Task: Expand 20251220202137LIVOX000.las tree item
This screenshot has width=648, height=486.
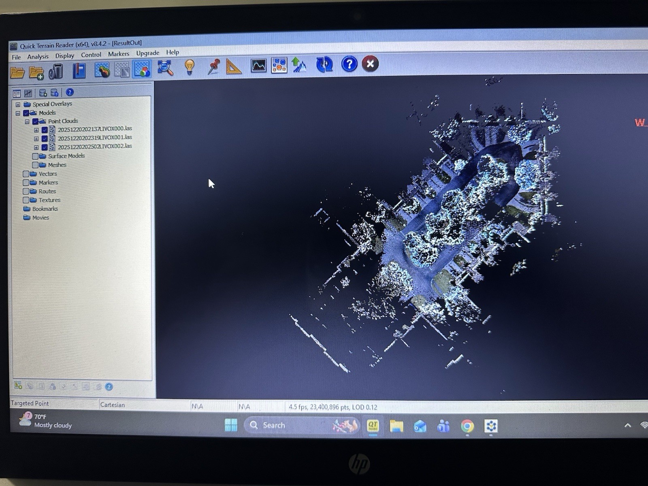Action: [x=36, y=130]
